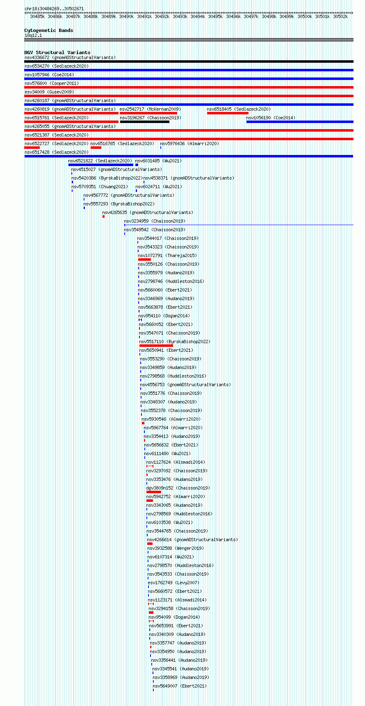
Task: Click nsv3356441 (Audano2019) label
Action: [180, 660]
